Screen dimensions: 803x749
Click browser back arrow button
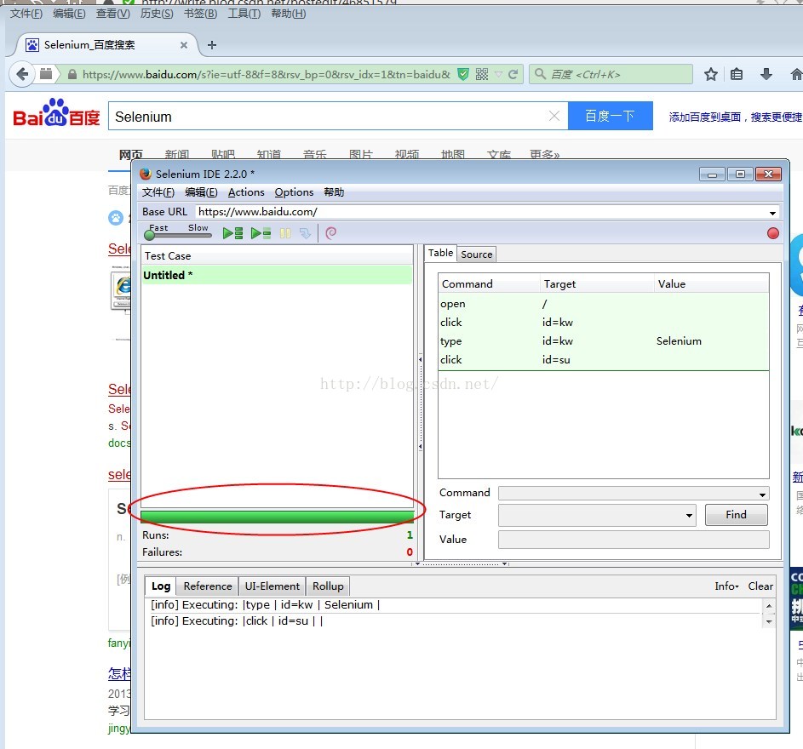click(x=22, y=74)
